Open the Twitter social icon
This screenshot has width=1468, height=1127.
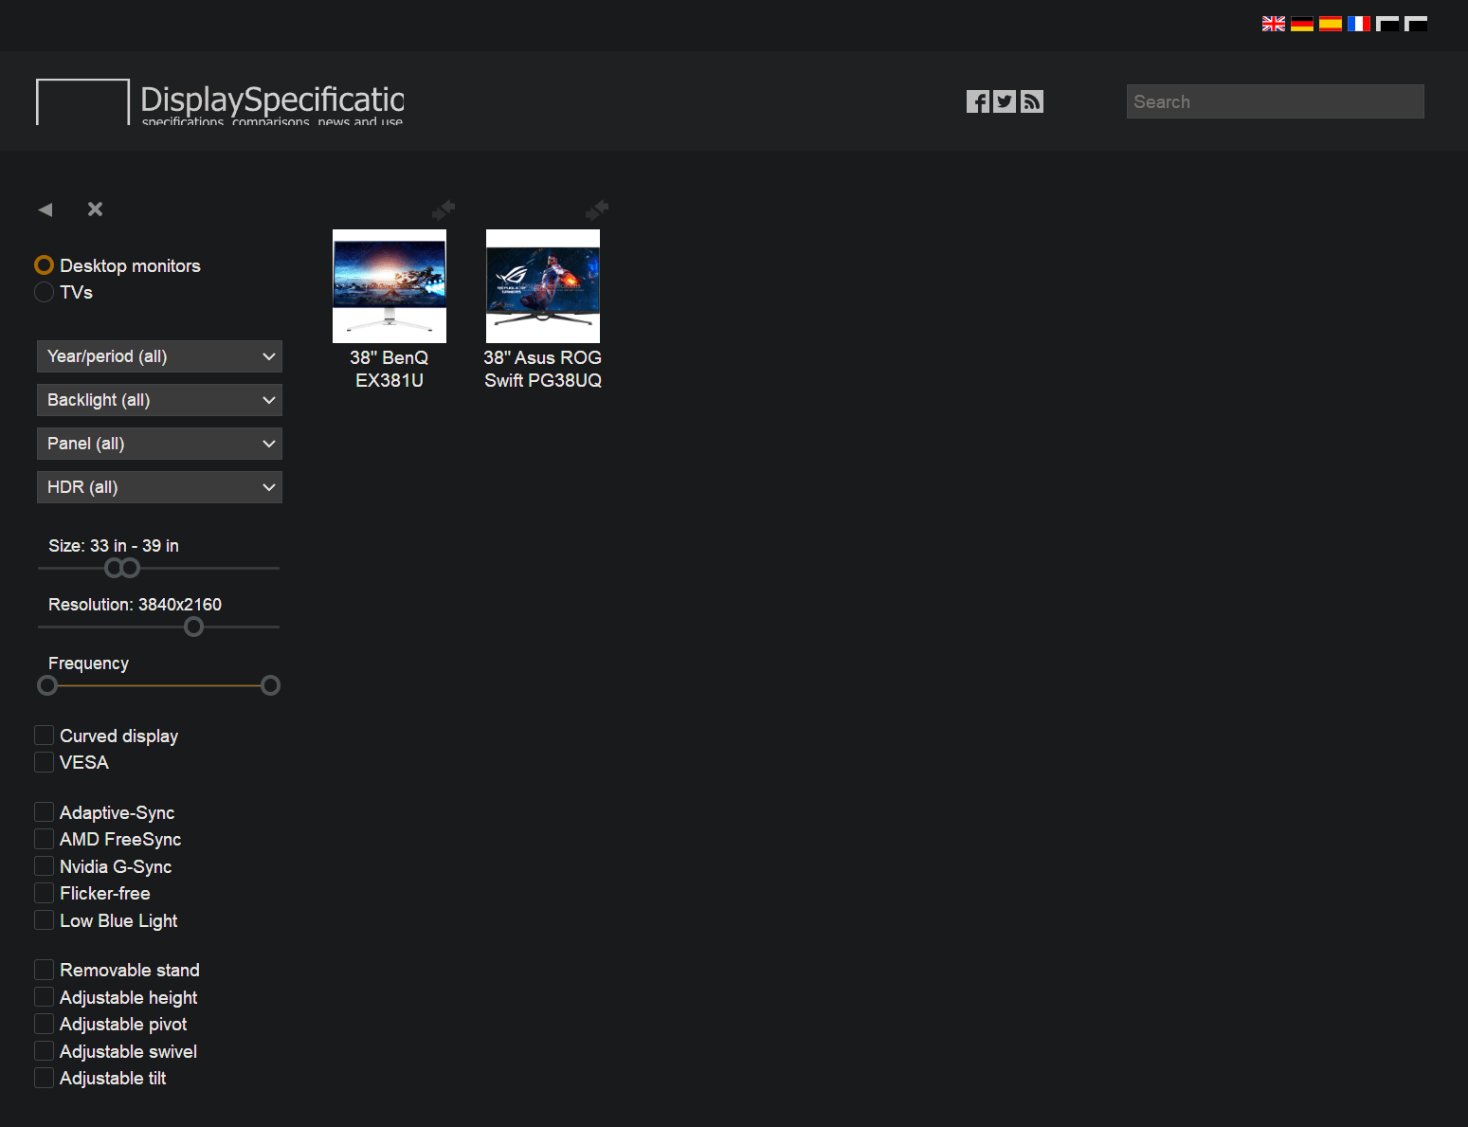[x=1005, y=101]
